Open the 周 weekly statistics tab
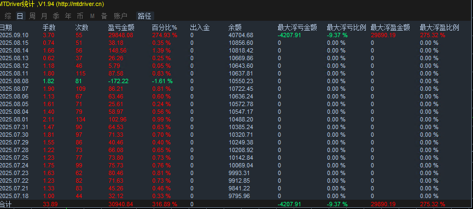473x209 pixels. pyautogui.click(x=32, y=16)
